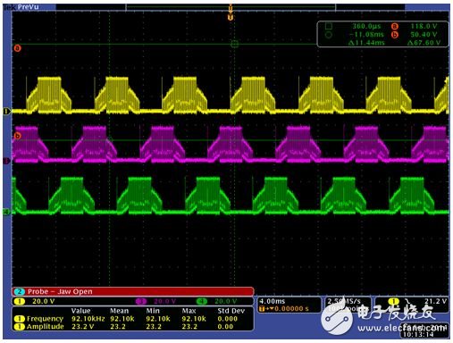Click the orange T trigger delay icon
Image resolution: width=453 pixels, height=343 pixels.
[x=262, y=309]
